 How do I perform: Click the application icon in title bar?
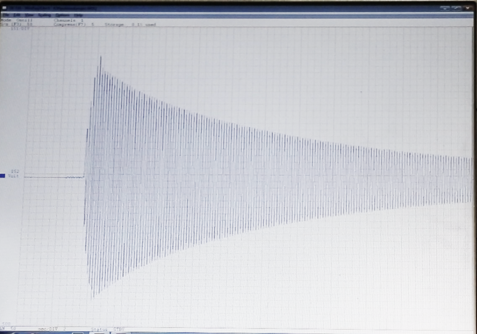coord(3,8)
